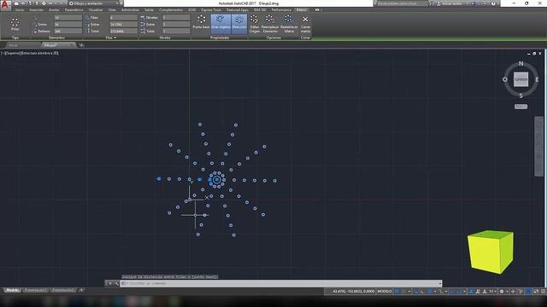Open the Presentación2 layout tab

coord(62,290)
